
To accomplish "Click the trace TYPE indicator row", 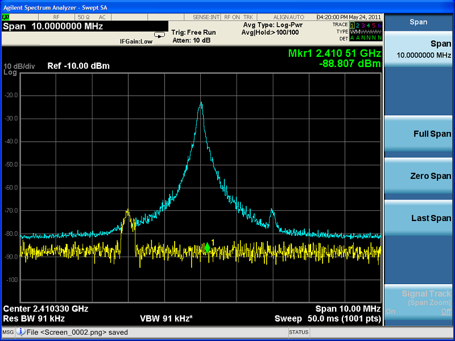I will [358, 31].
